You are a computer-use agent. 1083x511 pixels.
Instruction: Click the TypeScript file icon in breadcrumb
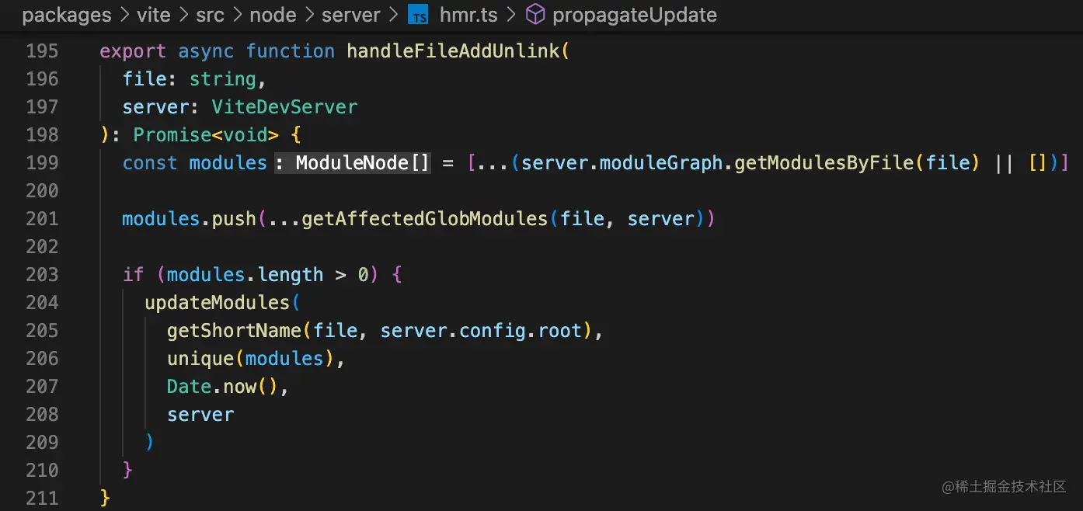[x=419, y=15]
